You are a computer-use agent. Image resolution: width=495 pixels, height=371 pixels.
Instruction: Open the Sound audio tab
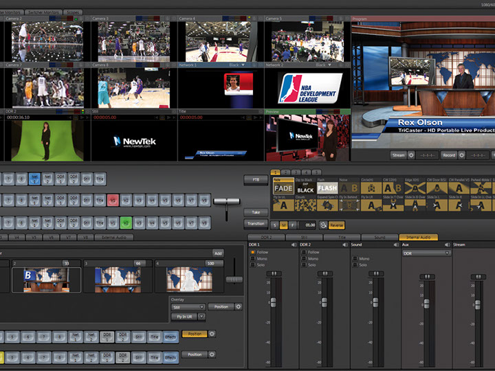coord(379,237)
